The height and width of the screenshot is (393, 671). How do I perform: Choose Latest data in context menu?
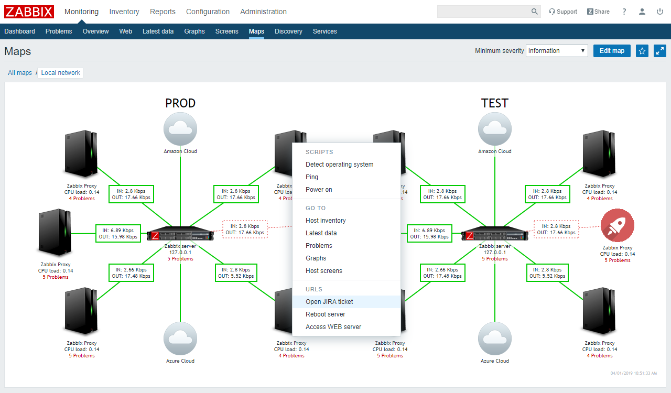click(x=347, y=233)
